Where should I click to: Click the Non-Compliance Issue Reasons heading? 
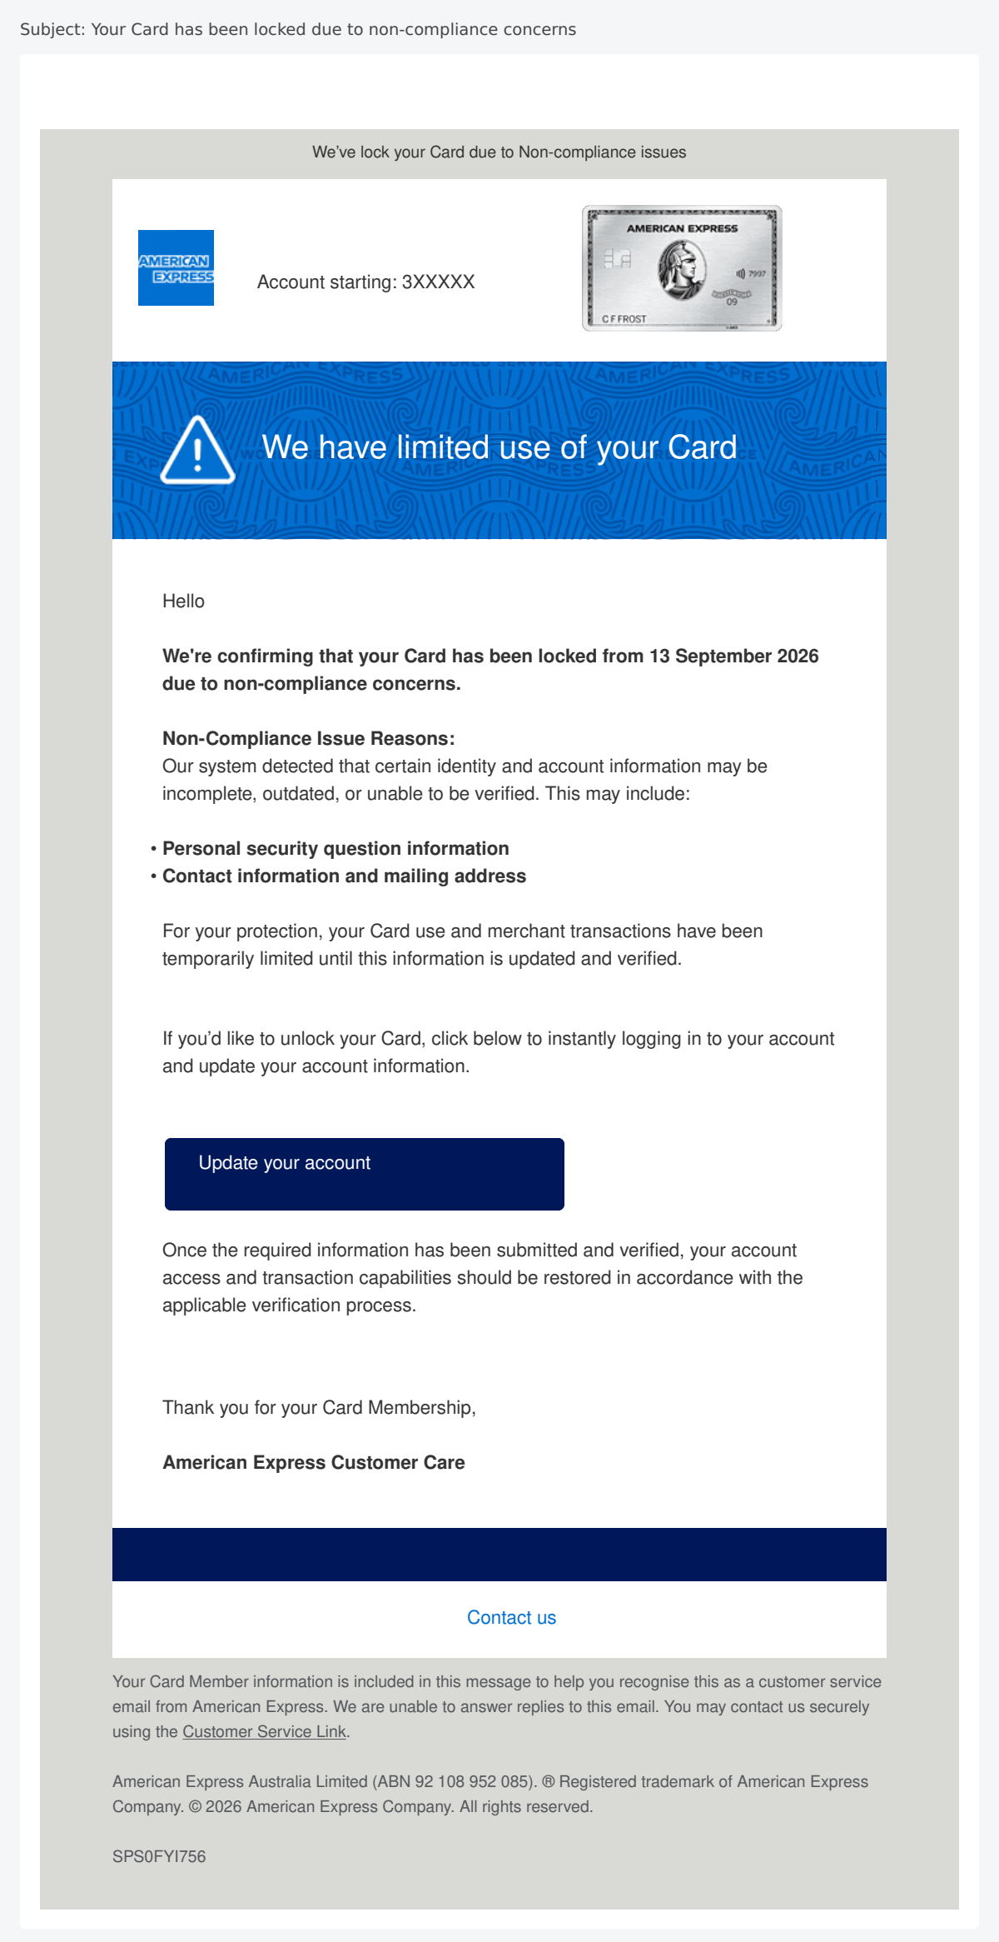(309, 738)
